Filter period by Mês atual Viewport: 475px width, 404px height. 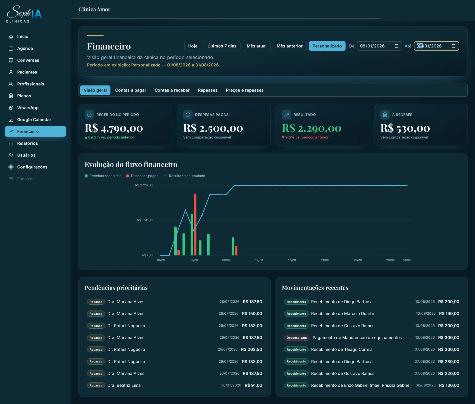coord(256,46)
